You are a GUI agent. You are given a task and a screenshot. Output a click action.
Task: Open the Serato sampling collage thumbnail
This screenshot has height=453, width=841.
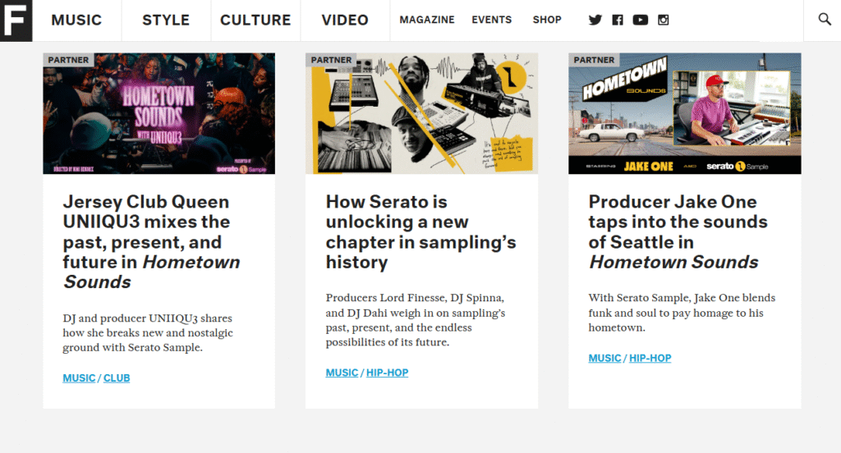421,113
